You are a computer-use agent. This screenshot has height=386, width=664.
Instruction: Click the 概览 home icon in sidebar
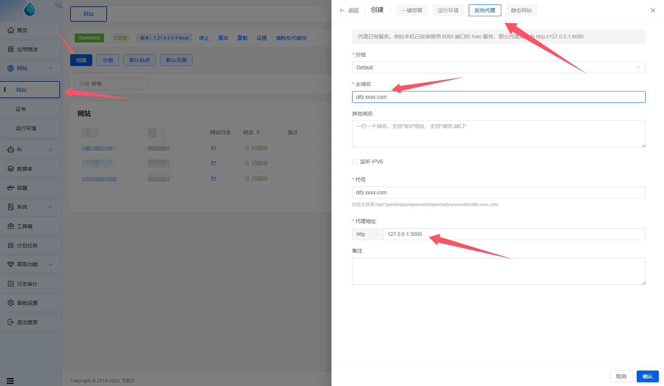click(11, 30)
